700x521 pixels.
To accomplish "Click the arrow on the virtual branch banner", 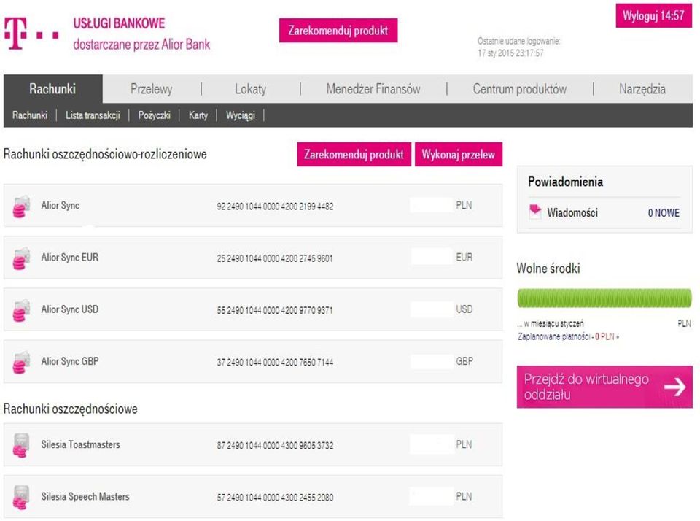I will pos(674,387).
